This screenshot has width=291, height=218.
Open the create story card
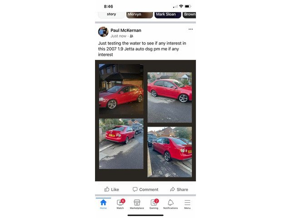[111, 15]
